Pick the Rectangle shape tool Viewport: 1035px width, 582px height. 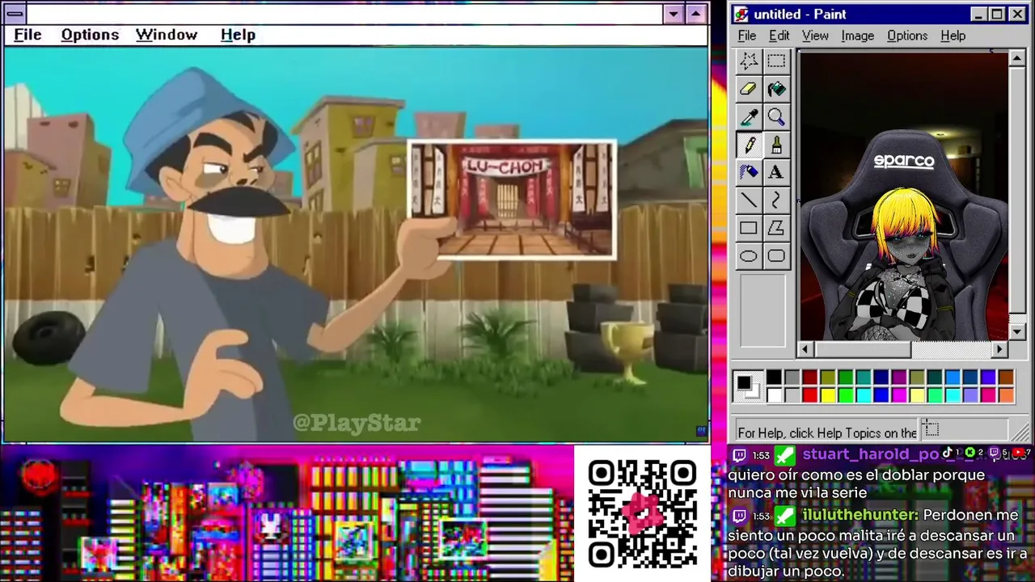coord(749,228)
